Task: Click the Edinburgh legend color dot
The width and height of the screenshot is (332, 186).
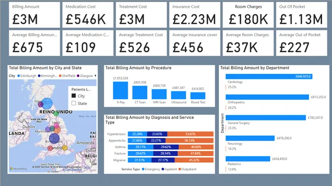Action: click(19, 76)
